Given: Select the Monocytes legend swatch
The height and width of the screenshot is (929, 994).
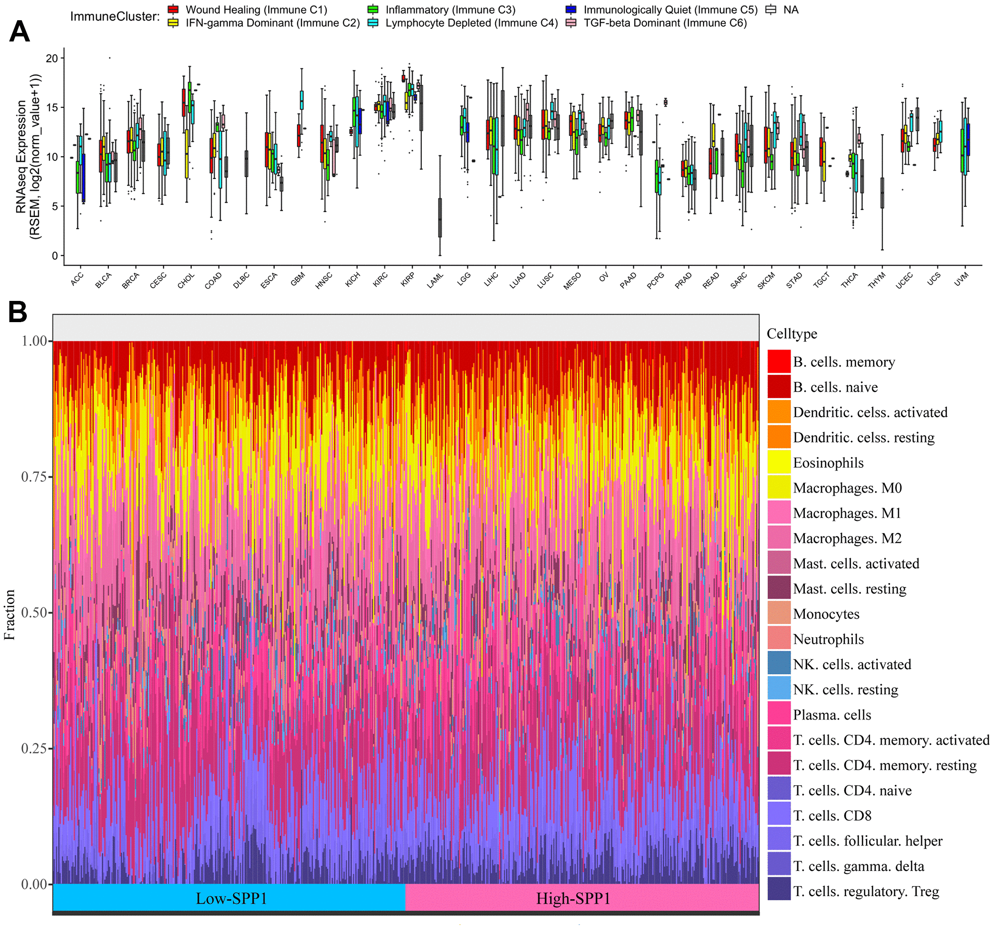Looking at the screenshot, I should tap(779, 613).
